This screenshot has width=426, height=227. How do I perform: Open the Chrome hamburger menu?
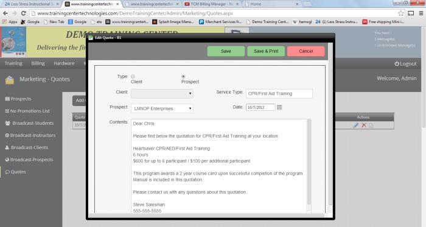click(421, 13)
